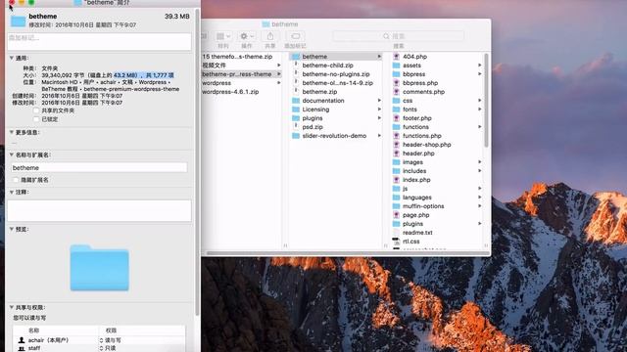Screen dimensions: 627x352
Task: Click the 注释 comments text box
Action: click(99, 210)
